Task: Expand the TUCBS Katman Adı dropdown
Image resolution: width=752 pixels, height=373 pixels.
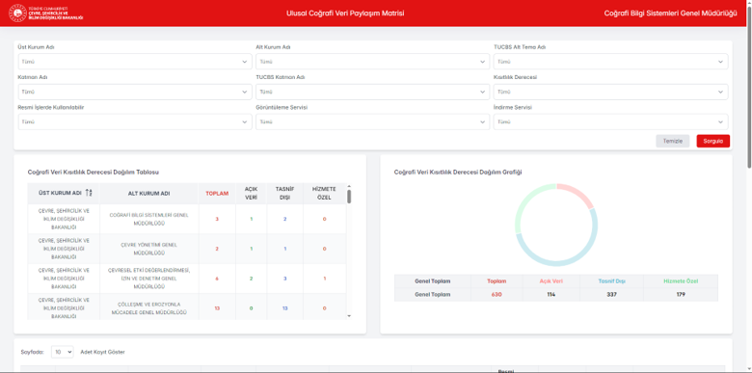Action: (373, 92)
